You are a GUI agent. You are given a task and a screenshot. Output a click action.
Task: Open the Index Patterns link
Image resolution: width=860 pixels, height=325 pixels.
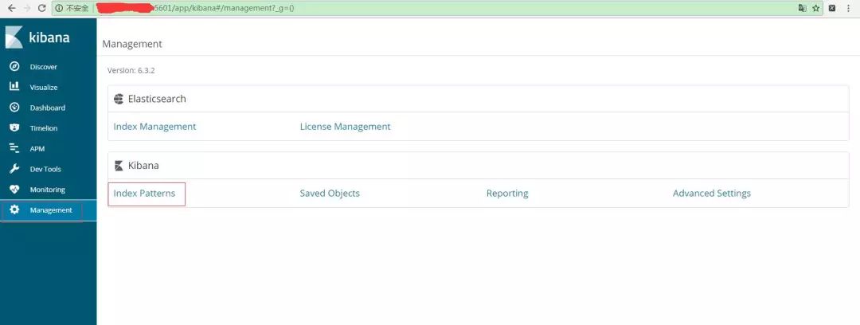click(144, 194)
